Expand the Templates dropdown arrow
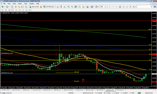The width and height of the screenshot is (157, 94). click(x=98, y=7)
